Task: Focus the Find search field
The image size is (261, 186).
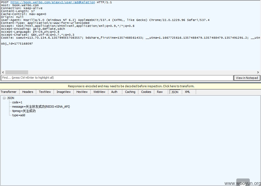Action: coord(117,78)
